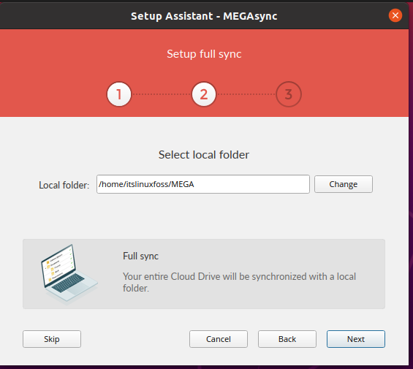Go back with the Back button
The height and width of the screenshot is (369, 413).
click(x=287, y=339)
